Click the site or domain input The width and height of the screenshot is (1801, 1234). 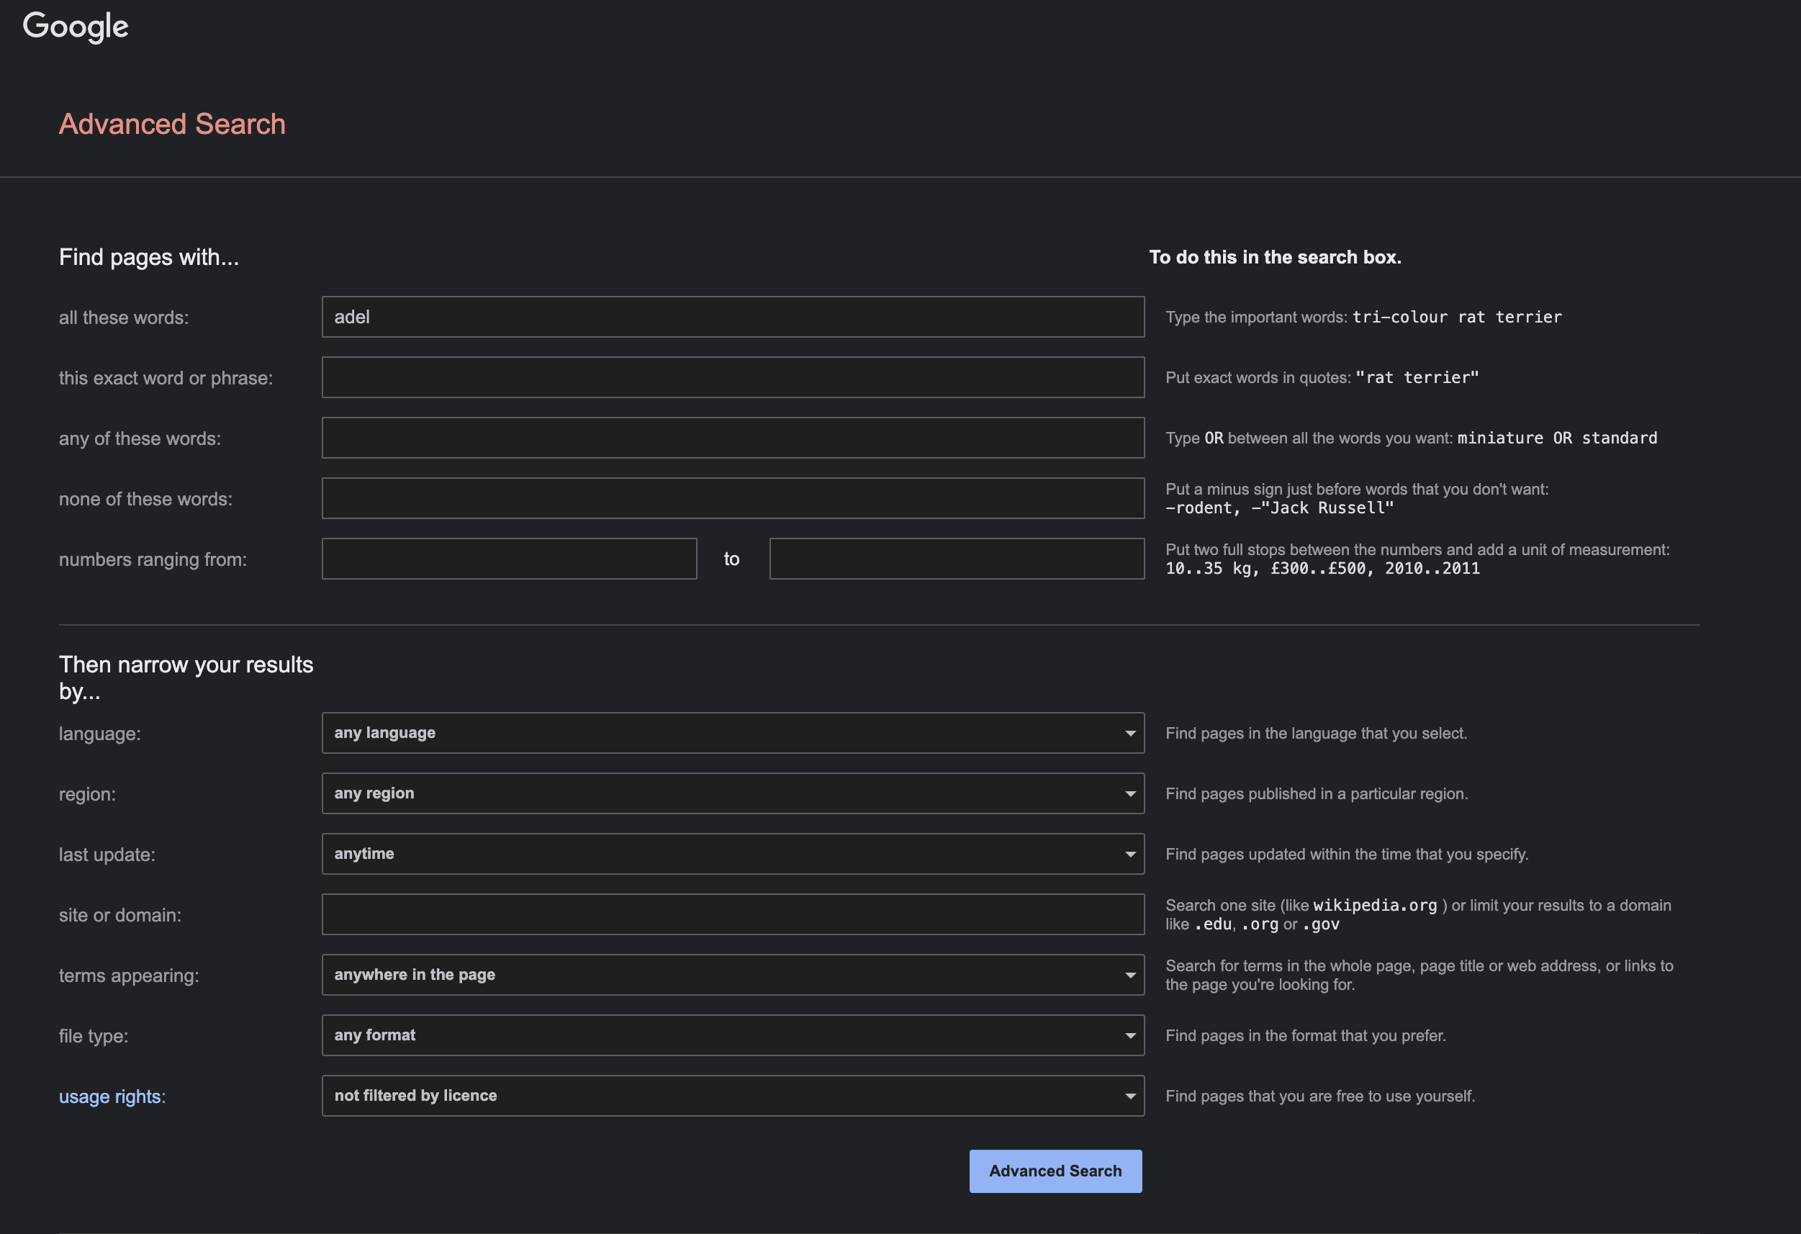(x=732, y=914)
